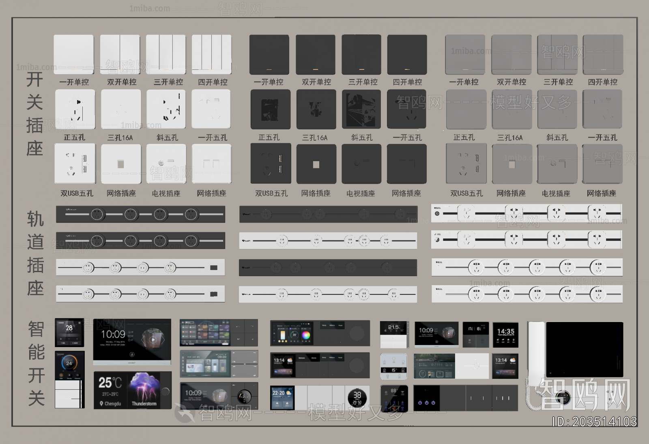
Task: Select the white 三孔16A socket
Action: click(x=121, y=109)
